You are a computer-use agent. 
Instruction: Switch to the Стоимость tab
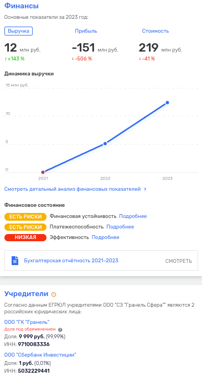pyautogui.click(x=155, y=31)
